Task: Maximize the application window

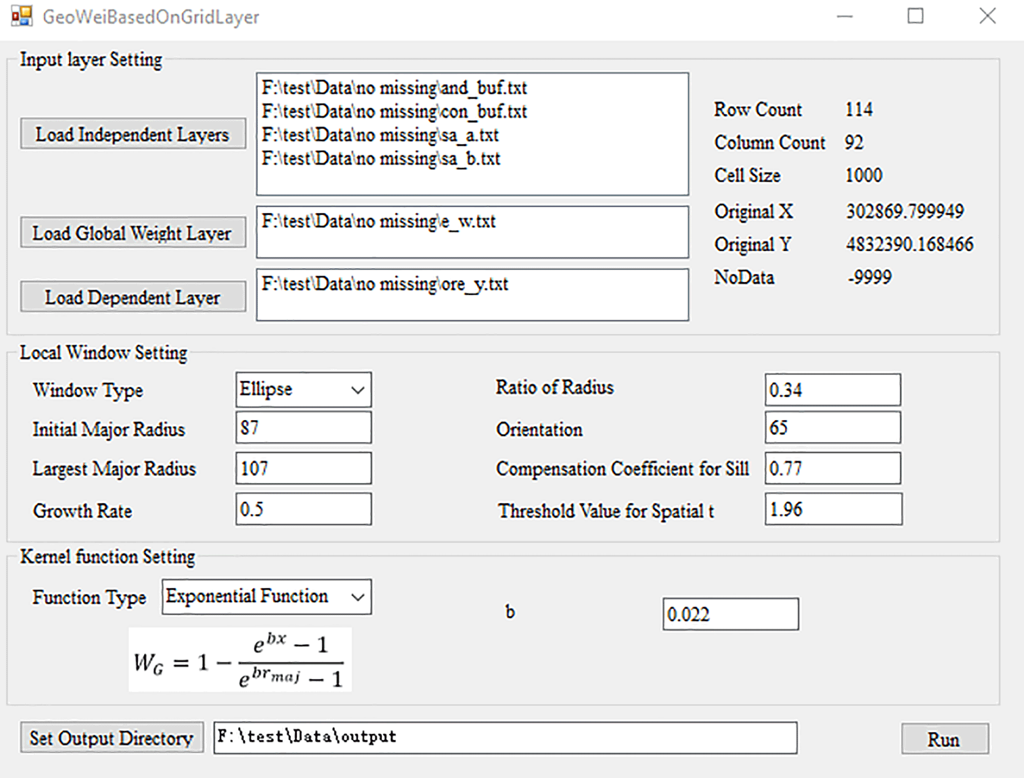Action: (x=915, y=16)
